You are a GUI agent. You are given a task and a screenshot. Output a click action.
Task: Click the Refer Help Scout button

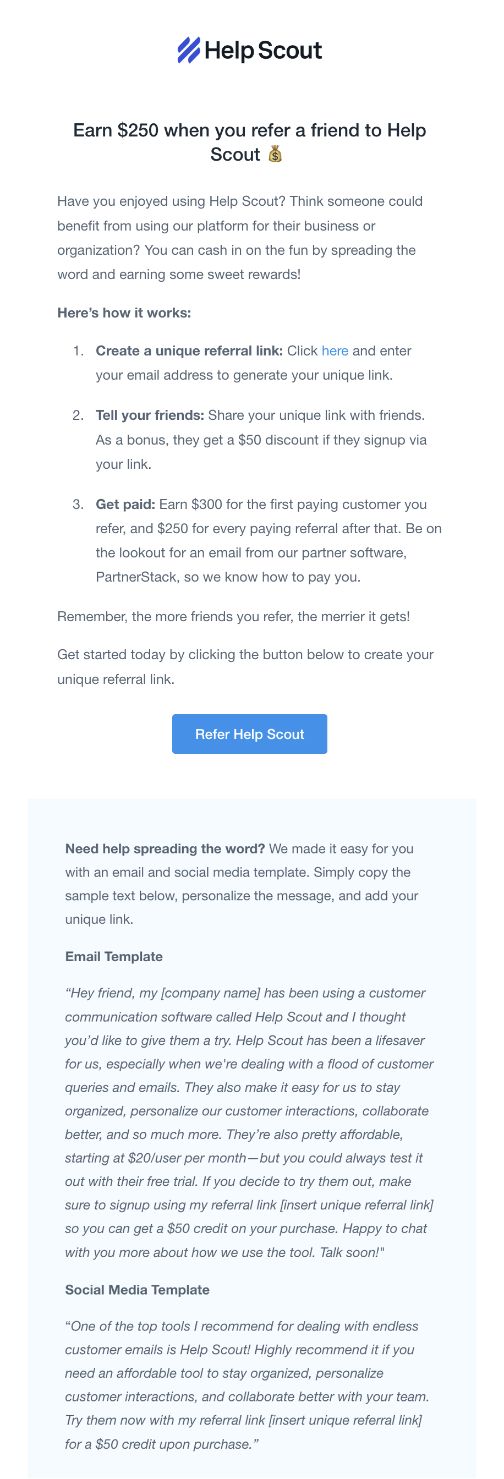[x=249, y=734]
